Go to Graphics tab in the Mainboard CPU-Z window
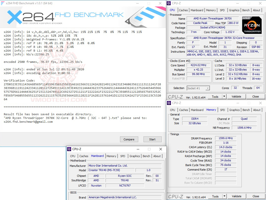266x200 pixels. point(135,156)
